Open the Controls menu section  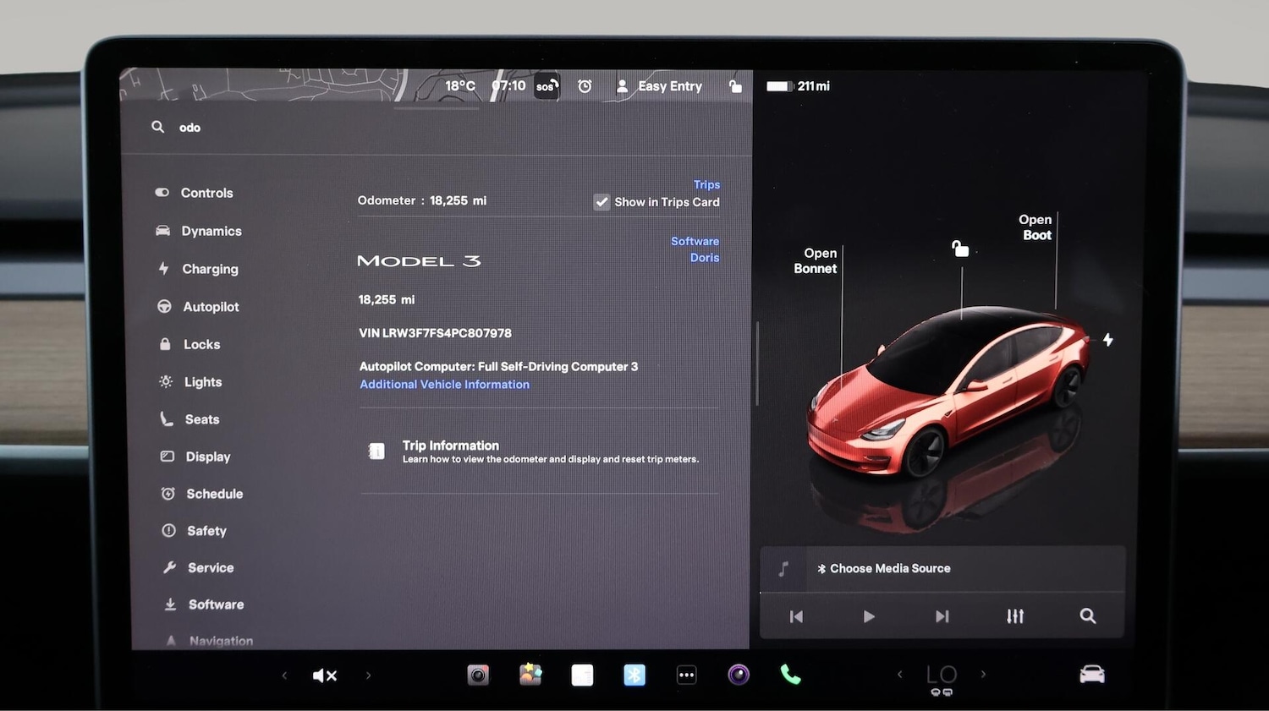195,193
